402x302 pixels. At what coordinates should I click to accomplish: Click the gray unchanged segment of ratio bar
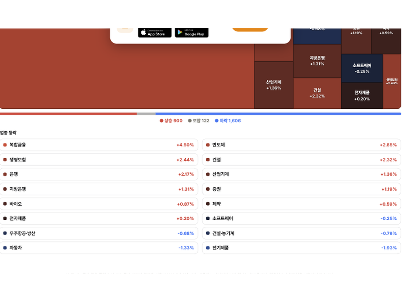[146, 114]
